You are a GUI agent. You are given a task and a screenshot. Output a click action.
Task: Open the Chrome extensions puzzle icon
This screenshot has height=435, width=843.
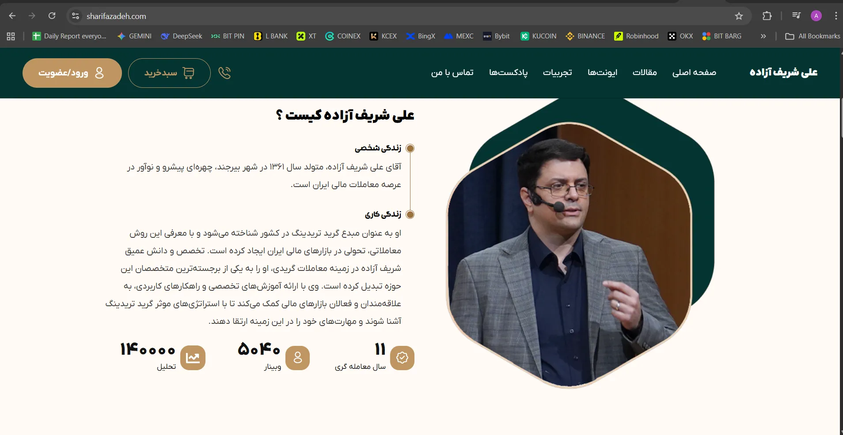767,16
